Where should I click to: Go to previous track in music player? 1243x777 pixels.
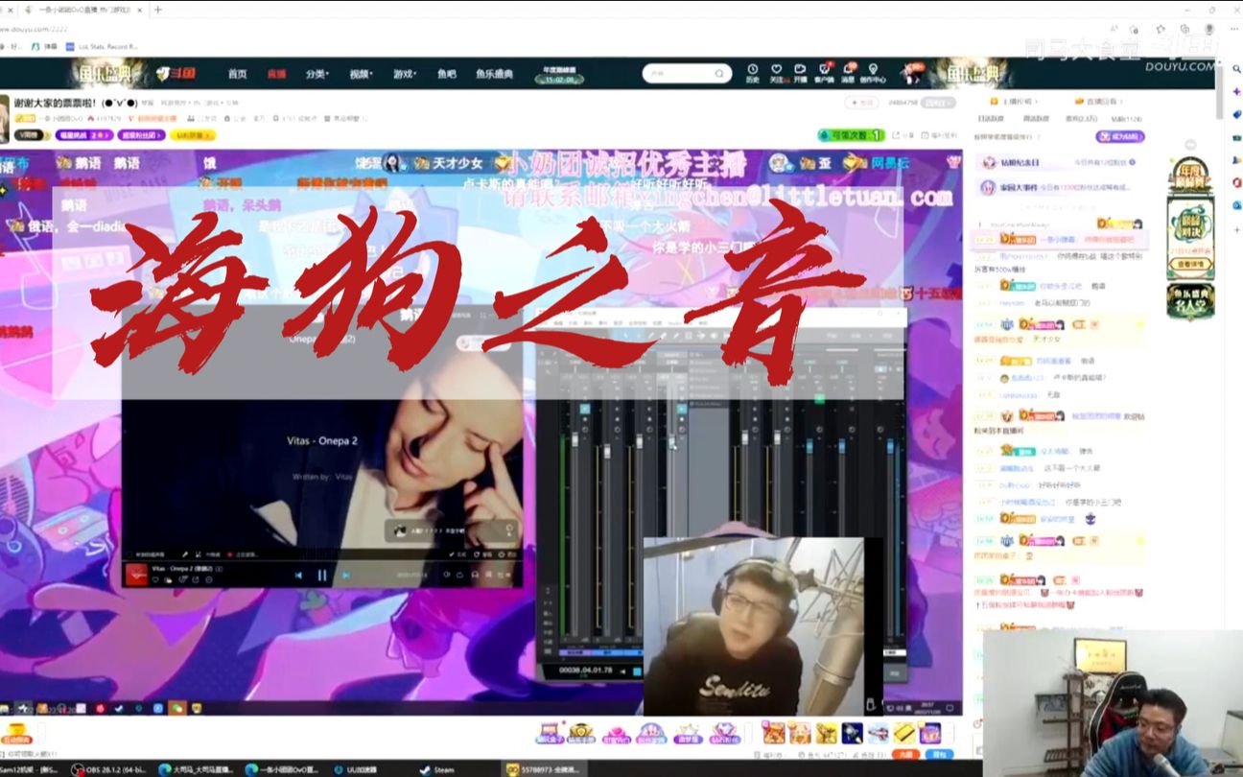[298, 576]
